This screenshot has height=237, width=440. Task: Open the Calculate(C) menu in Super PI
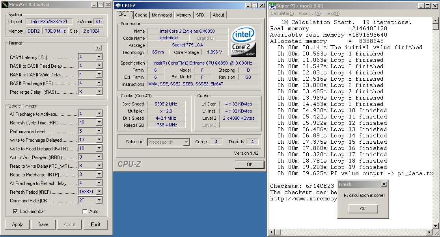tap(282, 13)
